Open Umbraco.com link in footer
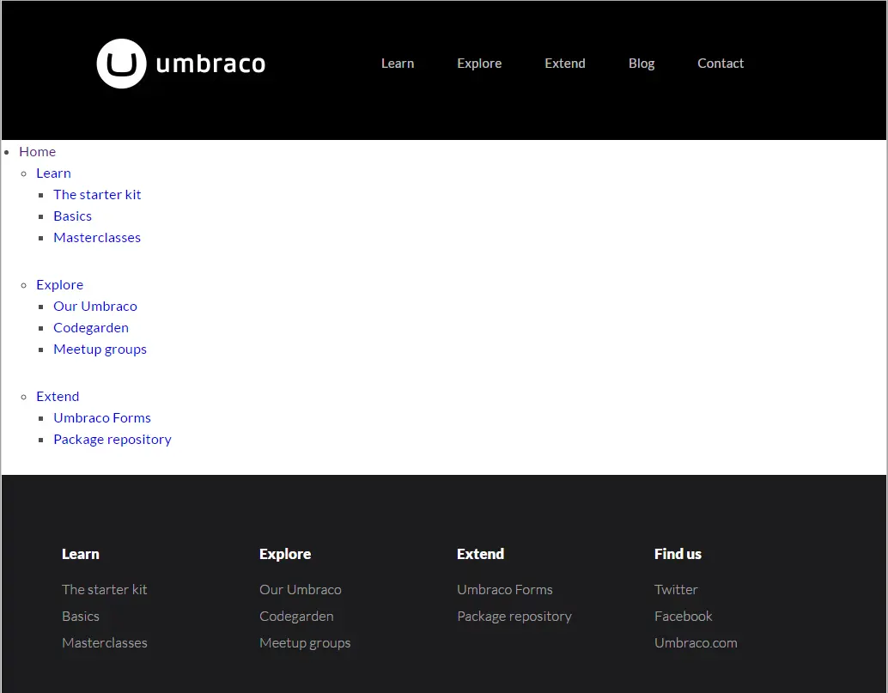 tap(696, 643)
